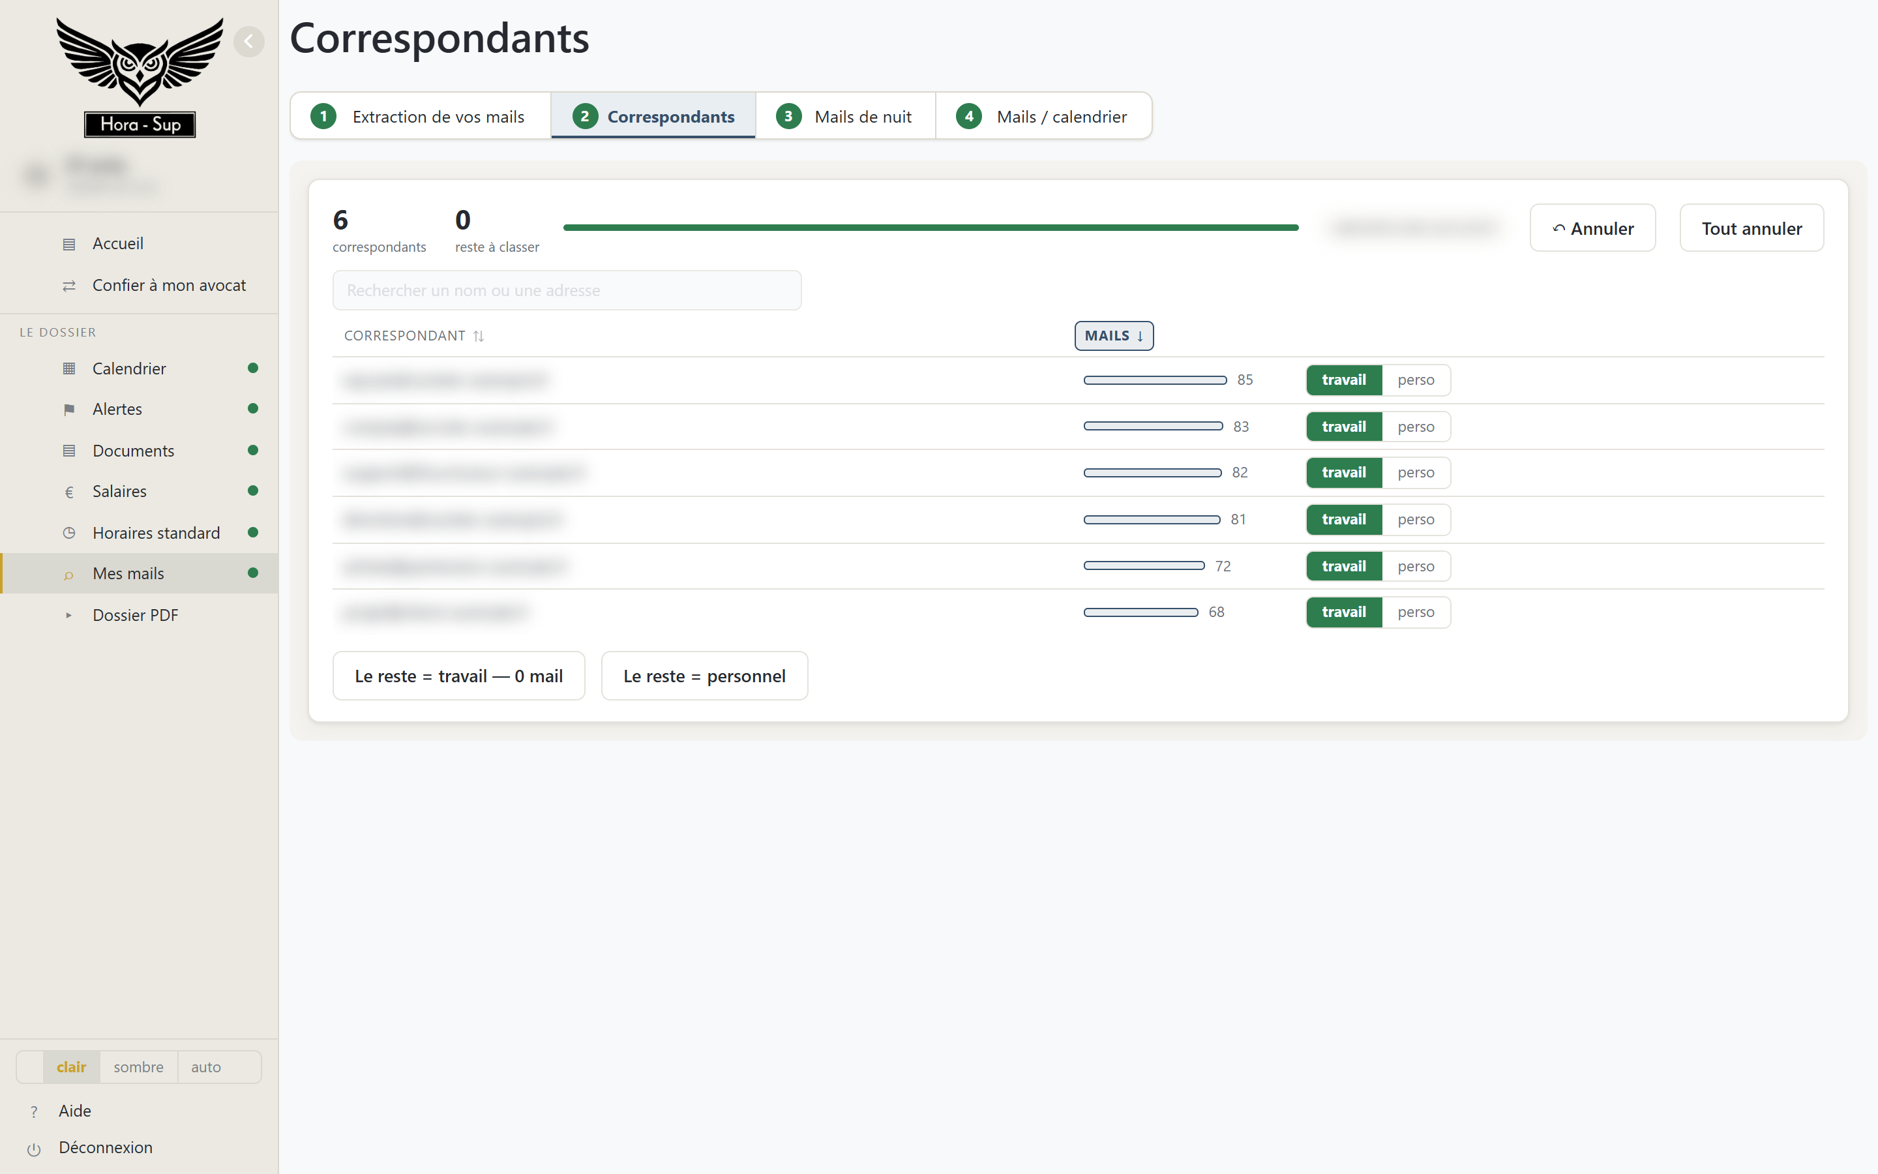Go to the Mails de nuit tab
1878x1174 pixels.
[x=846, y=117]
